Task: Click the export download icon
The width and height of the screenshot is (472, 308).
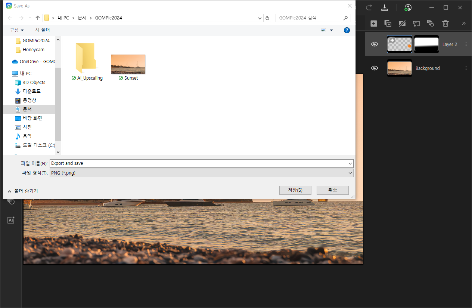Action: coord(385,7)
